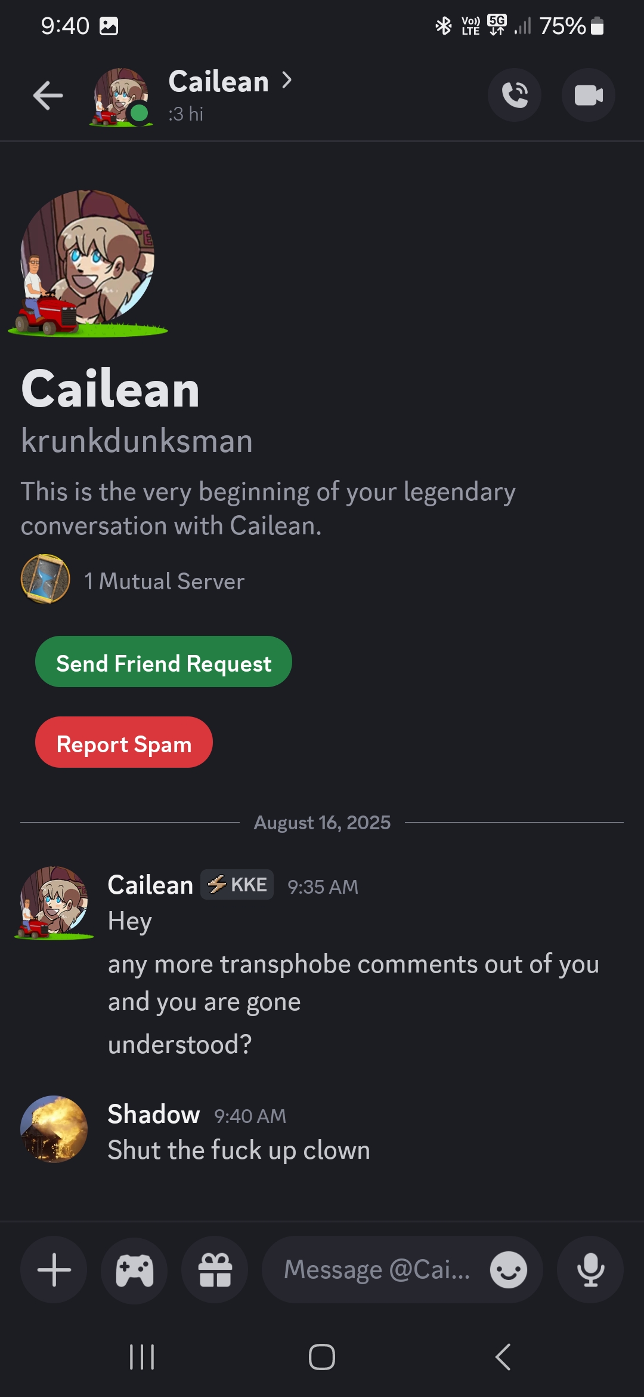This screenshot has height=1397, width=644.
Task: Tap the Android system back chevron
Action: tap(503, 1357)
